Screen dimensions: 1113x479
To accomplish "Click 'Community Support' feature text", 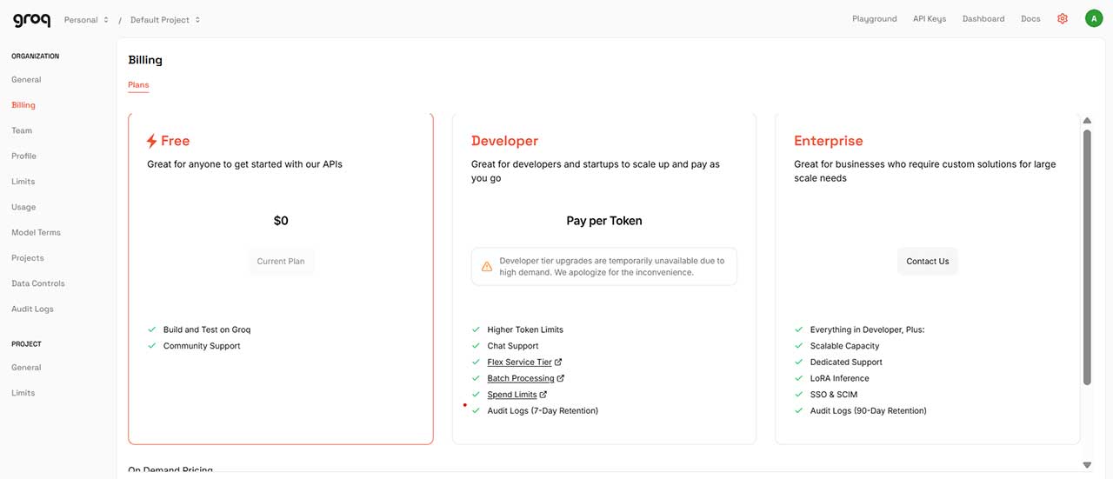I will pos(202,346).
